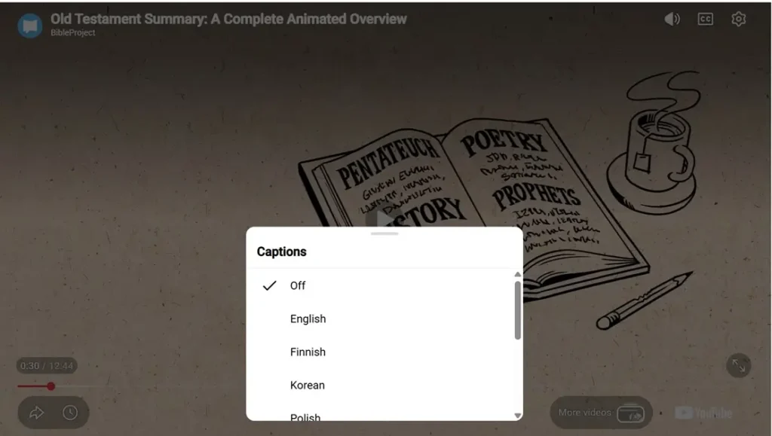Click the captions list scroll-down arrow

[x=517, y=416]
